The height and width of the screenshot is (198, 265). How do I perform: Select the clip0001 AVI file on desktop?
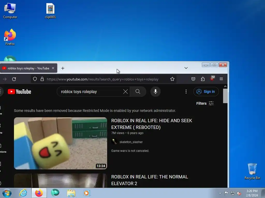coord(50,11)
